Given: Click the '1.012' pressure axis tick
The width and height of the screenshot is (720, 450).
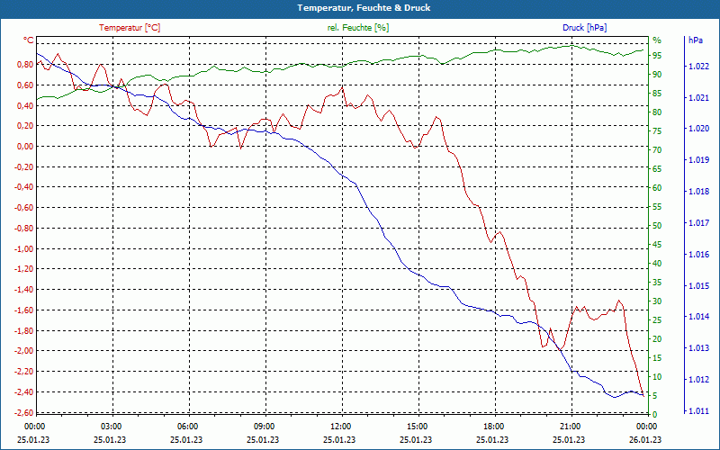Looking at the screenshot, I should 699,379.
